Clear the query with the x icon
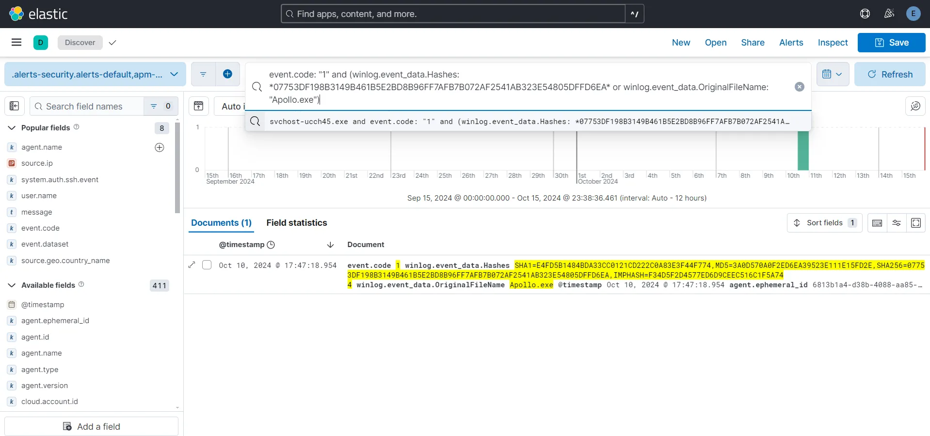 tap(799, 87)
